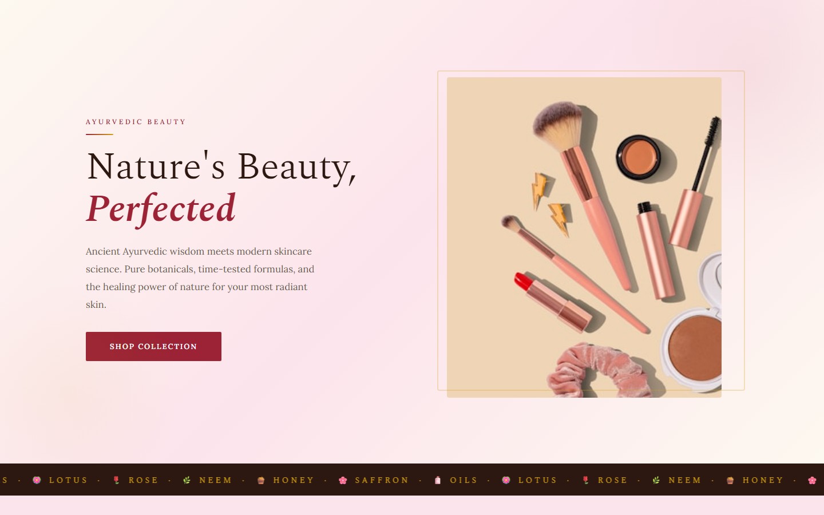
Task: Click the leftmost neem leaf icon in the ticker
Action: (187, 480)
